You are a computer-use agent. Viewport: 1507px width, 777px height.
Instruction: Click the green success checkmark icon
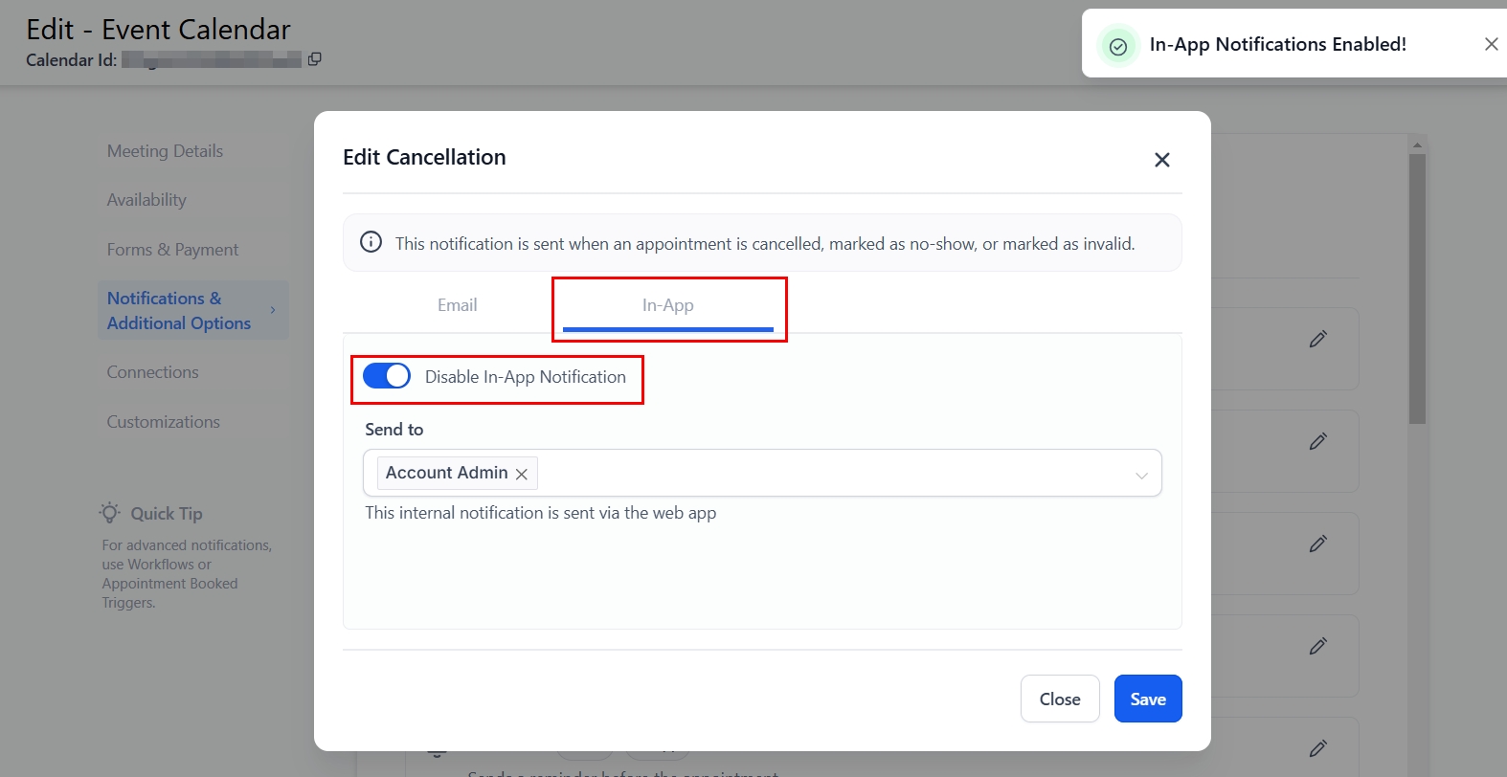pos(1117,46)
